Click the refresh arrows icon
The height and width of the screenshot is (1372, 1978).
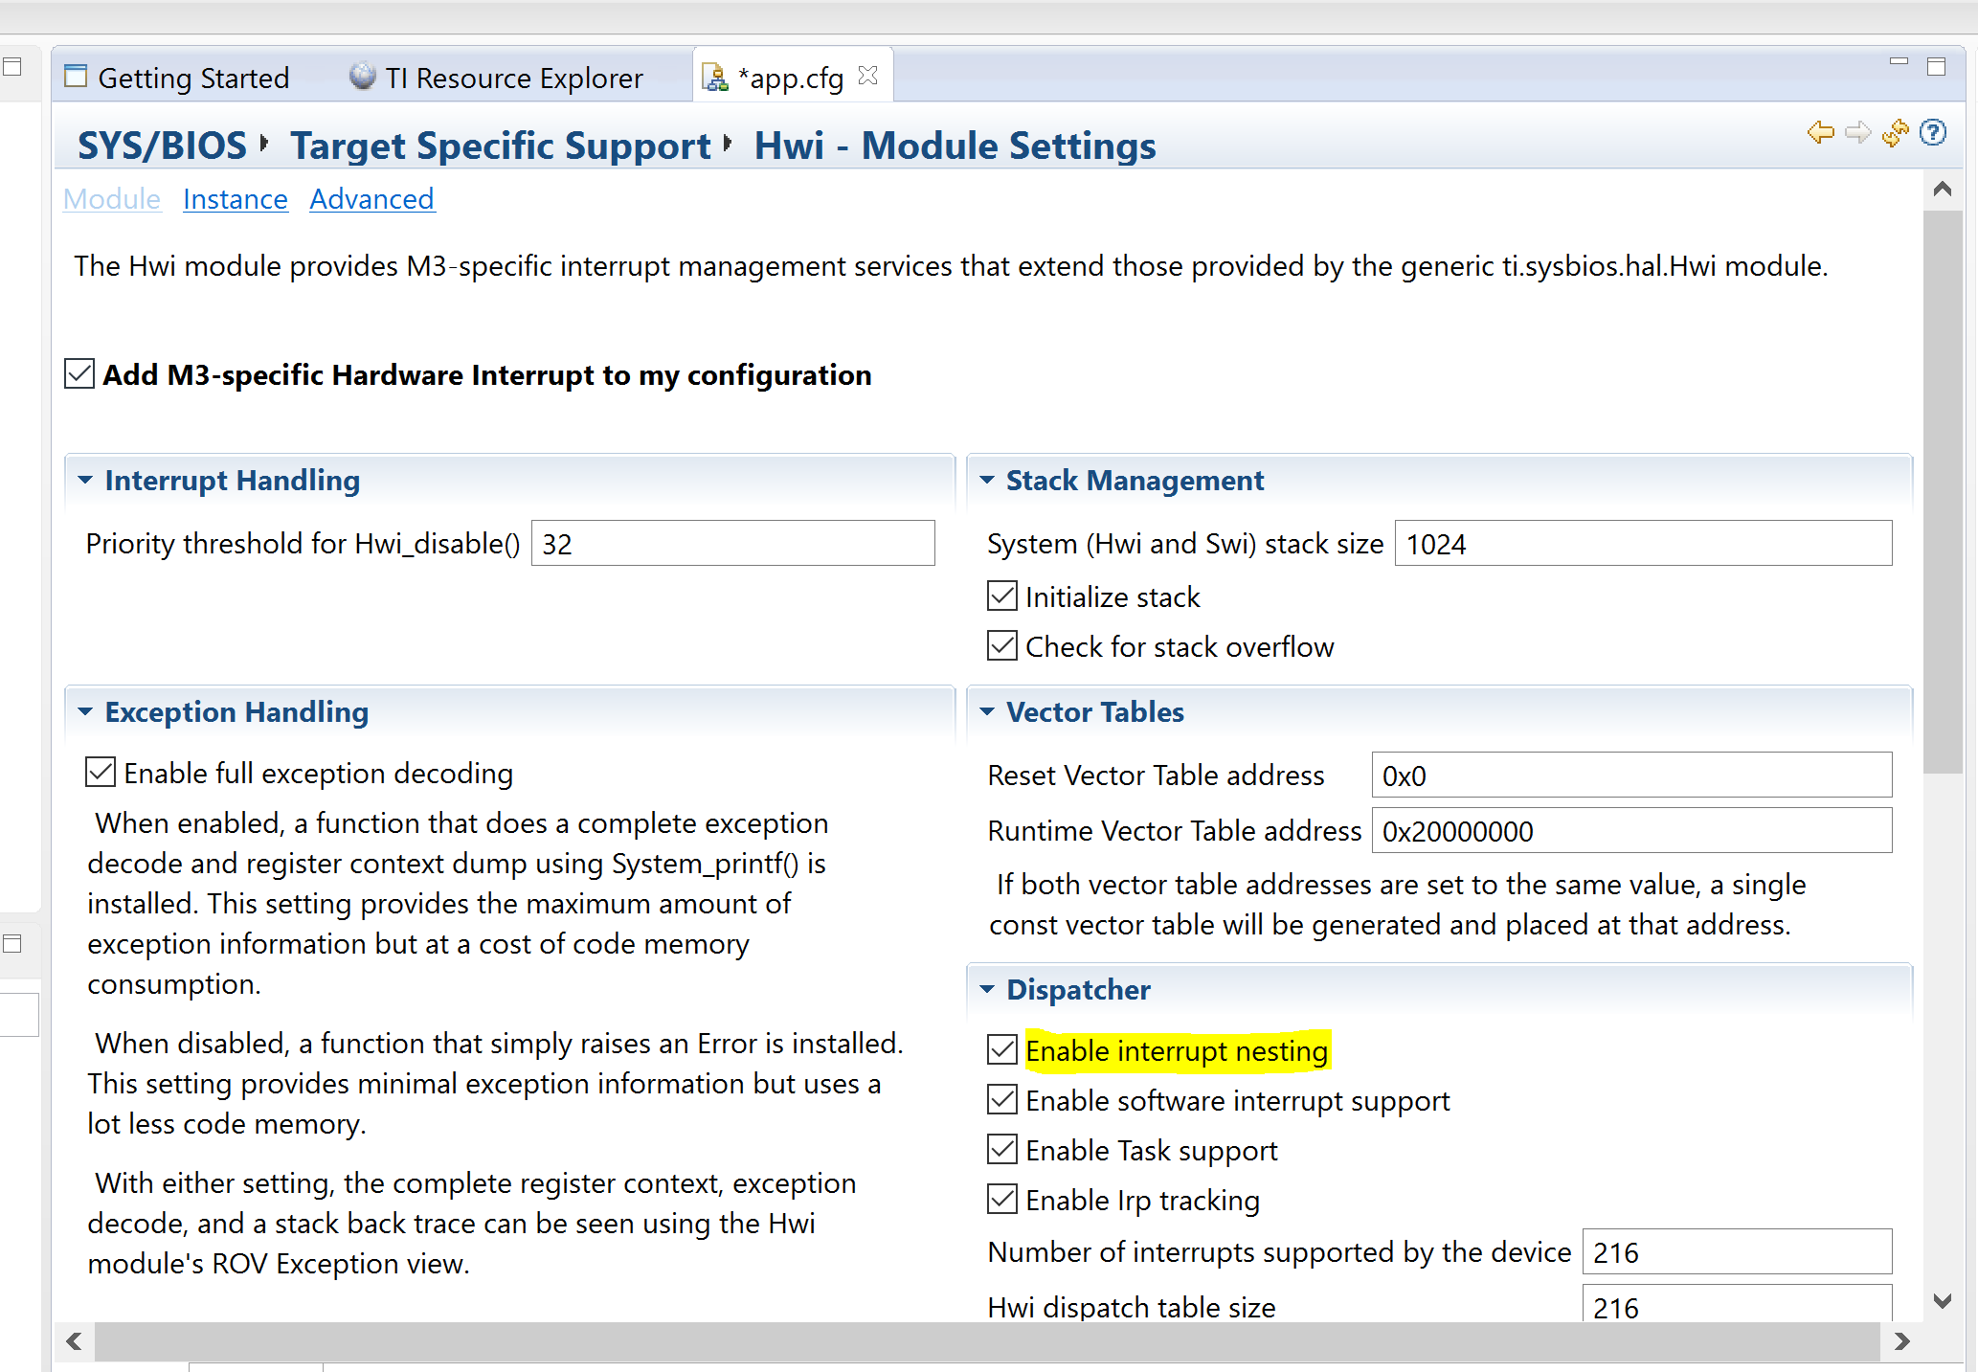[1895, 132]
